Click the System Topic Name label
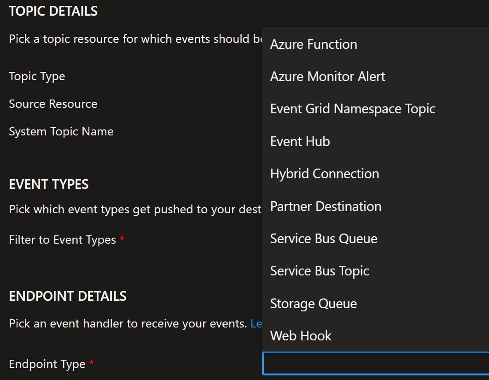Screen dimensions: 489x380 click(x=61, y=132)
